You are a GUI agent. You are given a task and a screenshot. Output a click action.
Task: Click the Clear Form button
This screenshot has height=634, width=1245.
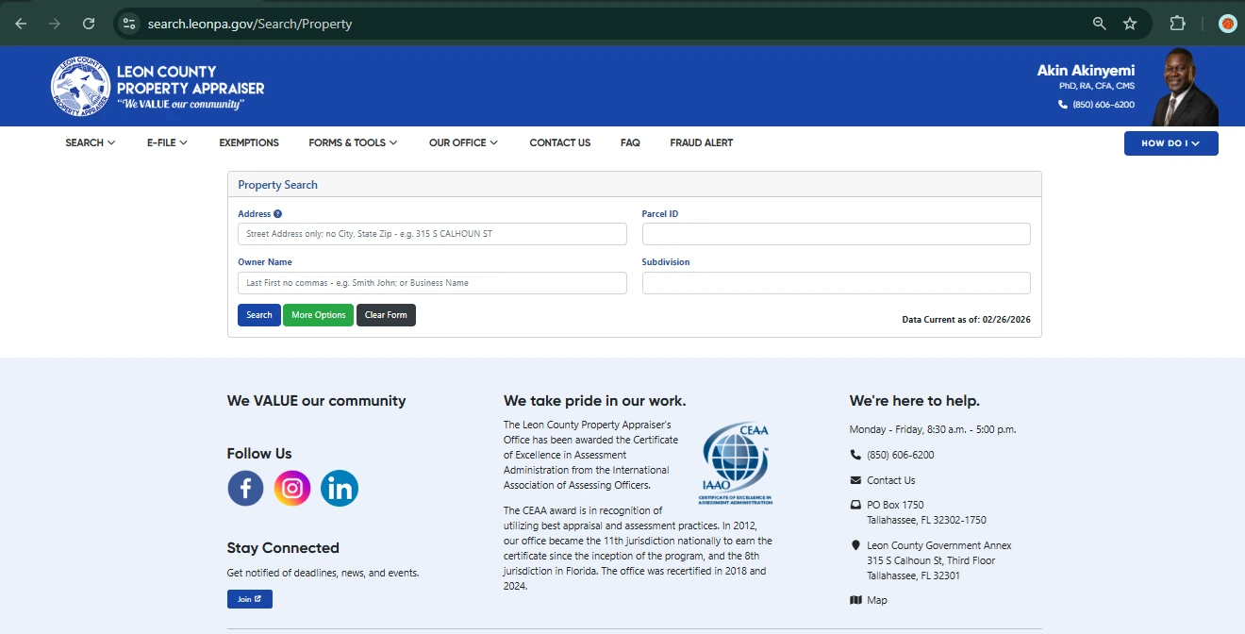(x=386, y=315)
